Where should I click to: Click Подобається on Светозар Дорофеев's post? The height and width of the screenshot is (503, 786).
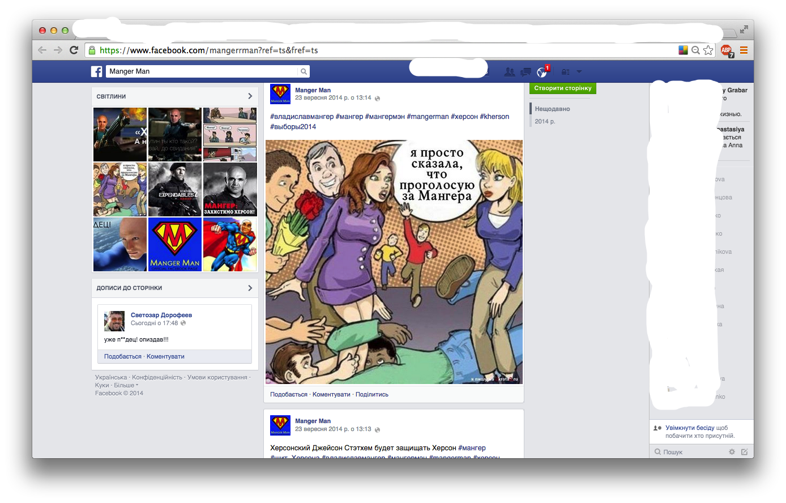pyautogui.click(x=123, y=356)
